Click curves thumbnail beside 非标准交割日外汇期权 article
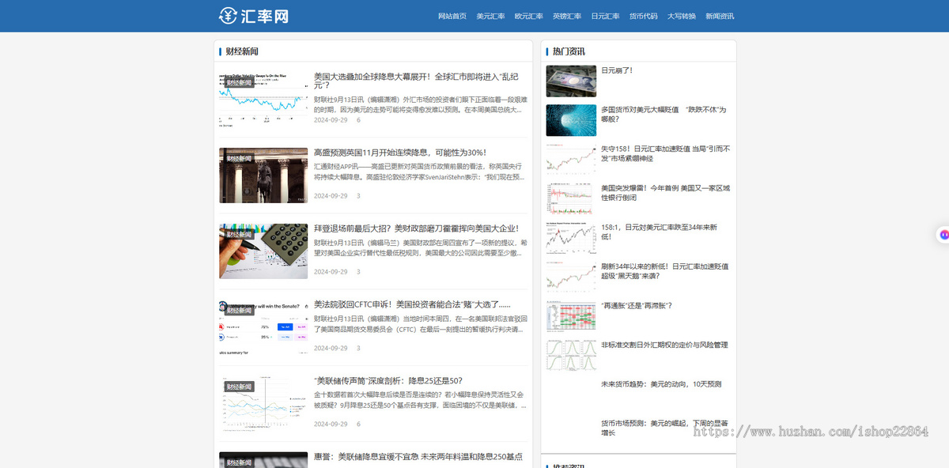This screenshot has height=468, width=949. click(x=571, y=355)
